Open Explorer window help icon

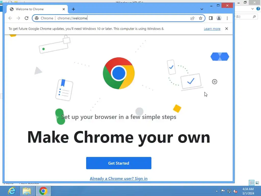tap(258, 9)
